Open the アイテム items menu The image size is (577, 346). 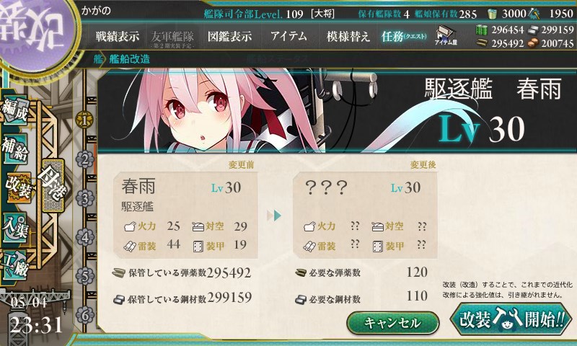click(x=289, y=36)
